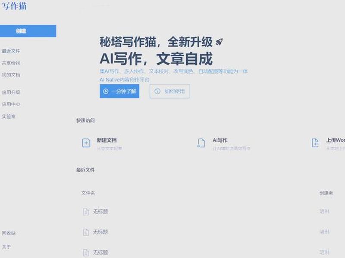Click the 写作猫 logo
The height and width of the screenshot is (258, 345).
(x=14, y=6)
